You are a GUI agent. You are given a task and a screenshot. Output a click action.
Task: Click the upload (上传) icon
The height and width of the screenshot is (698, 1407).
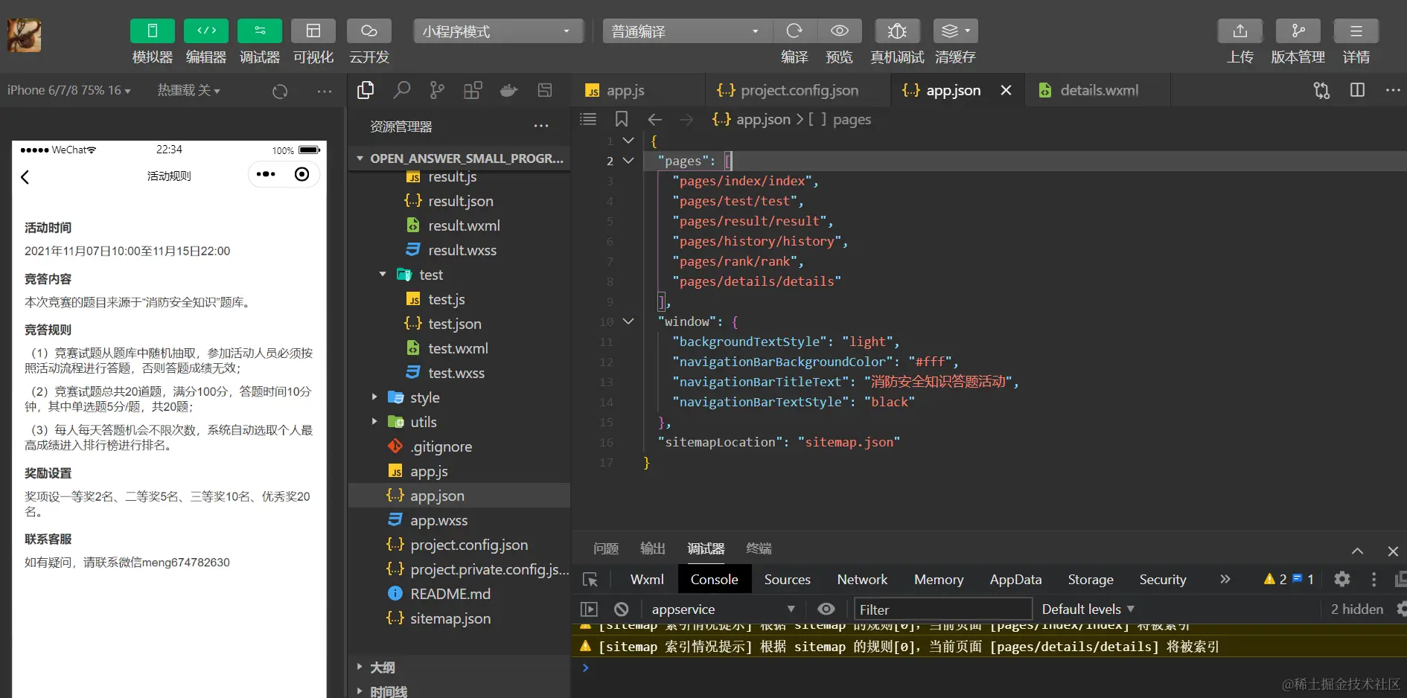1239,31
